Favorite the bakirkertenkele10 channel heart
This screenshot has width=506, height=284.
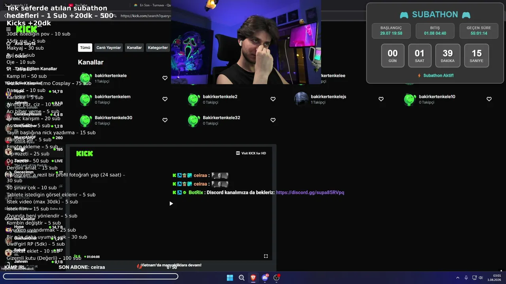489,99
